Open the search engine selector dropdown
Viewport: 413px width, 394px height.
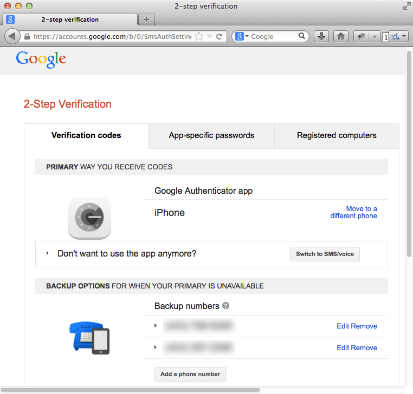(242, 37)
